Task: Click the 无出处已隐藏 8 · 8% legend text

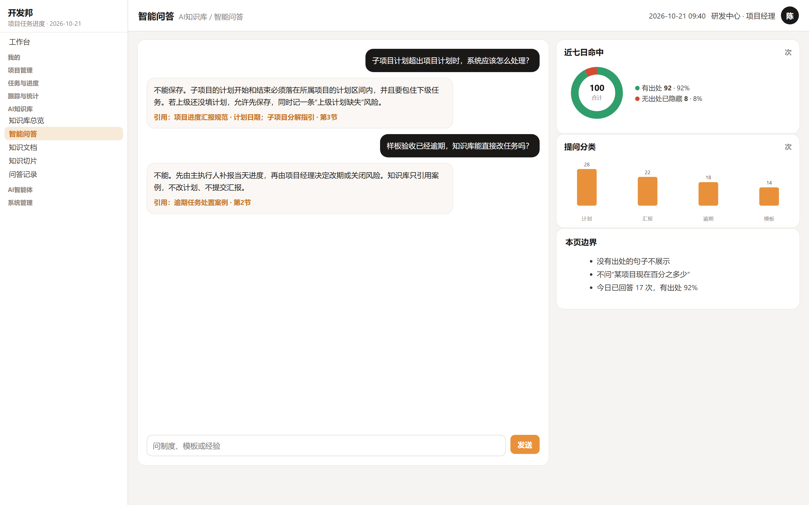Action: tap(672, 99)
